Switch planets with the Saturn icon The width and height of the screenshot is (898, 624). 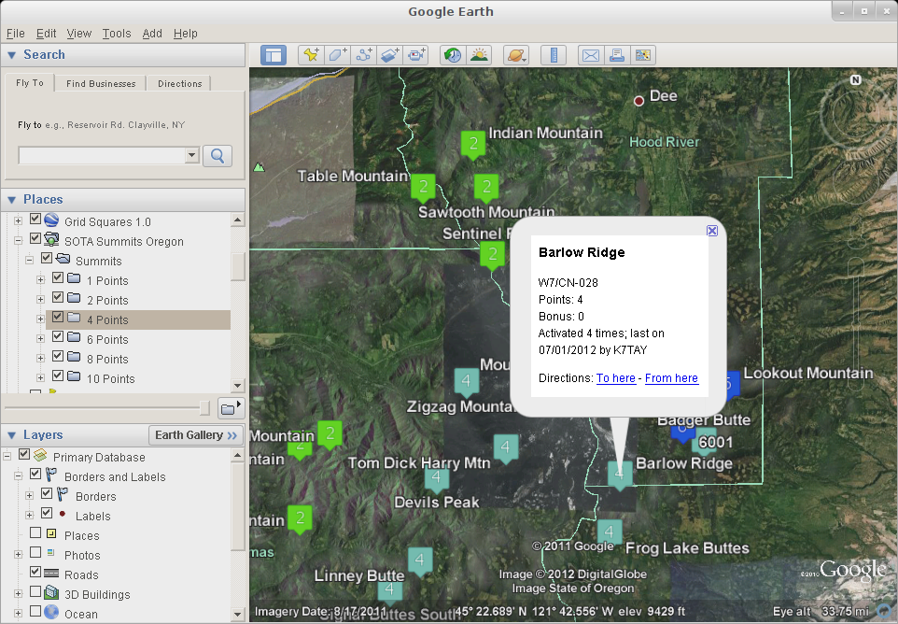[516, 55]
